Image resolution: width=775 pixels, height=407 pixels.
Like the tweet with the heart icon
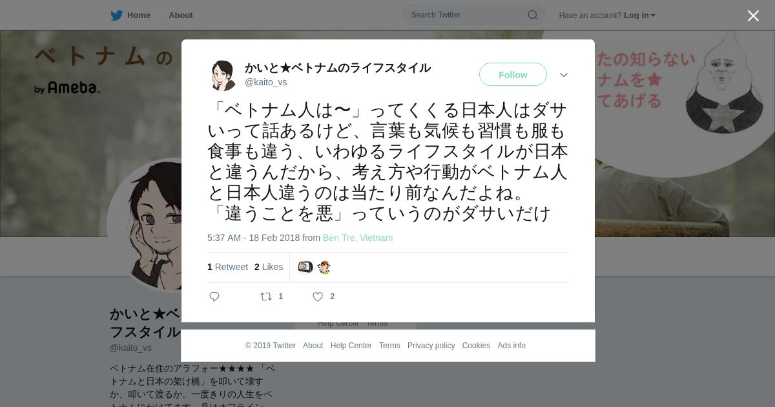tap(318, 297)
